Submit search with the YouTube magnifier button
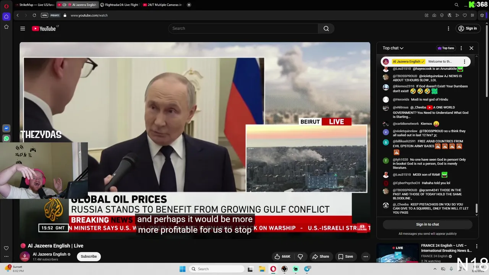Screen dimensions: 489x275 (x=326, y=28)
